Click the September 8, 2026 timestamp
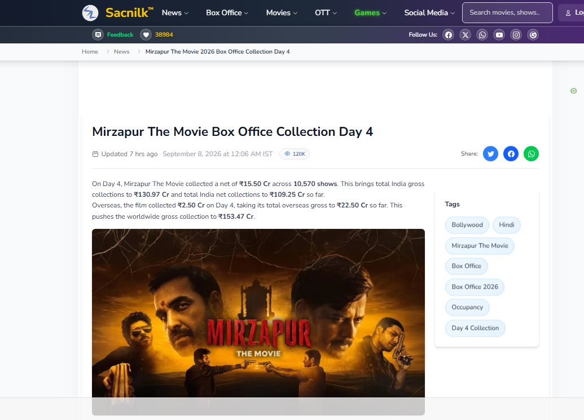584x420 pixels. 217,154
